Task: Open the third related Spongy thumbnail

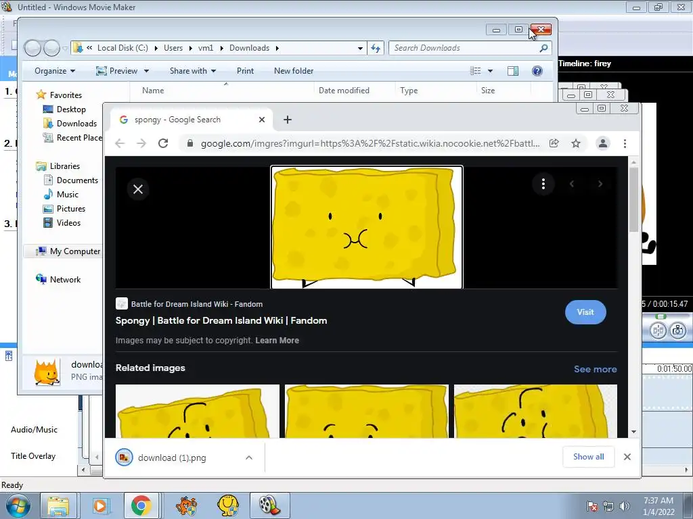Action: pyautogui.click(x=535, y=411)
